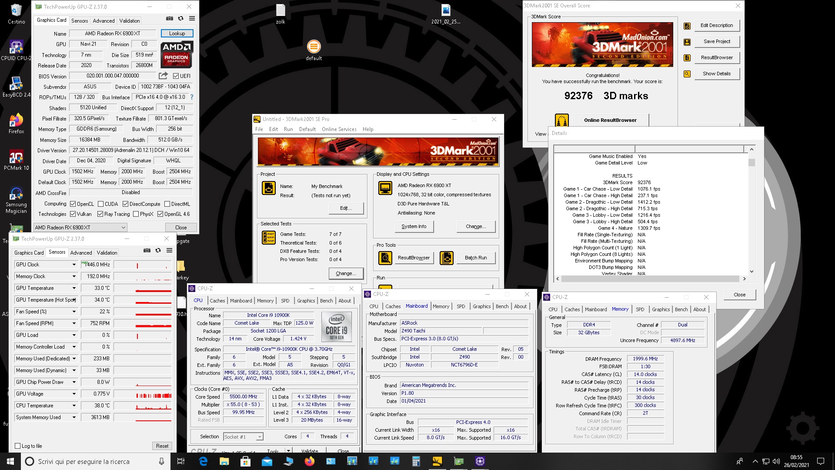
Task: Click the BIOS export share icon
Action: 163,76
